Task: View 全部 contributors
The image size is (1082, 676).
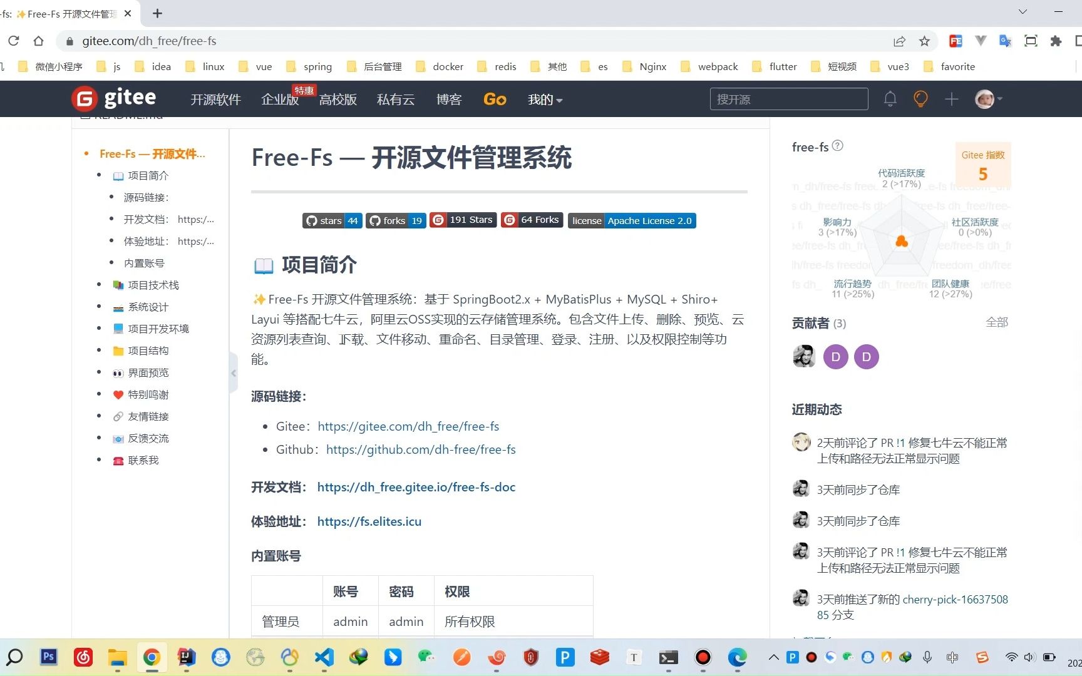Action: pos(997,322)
